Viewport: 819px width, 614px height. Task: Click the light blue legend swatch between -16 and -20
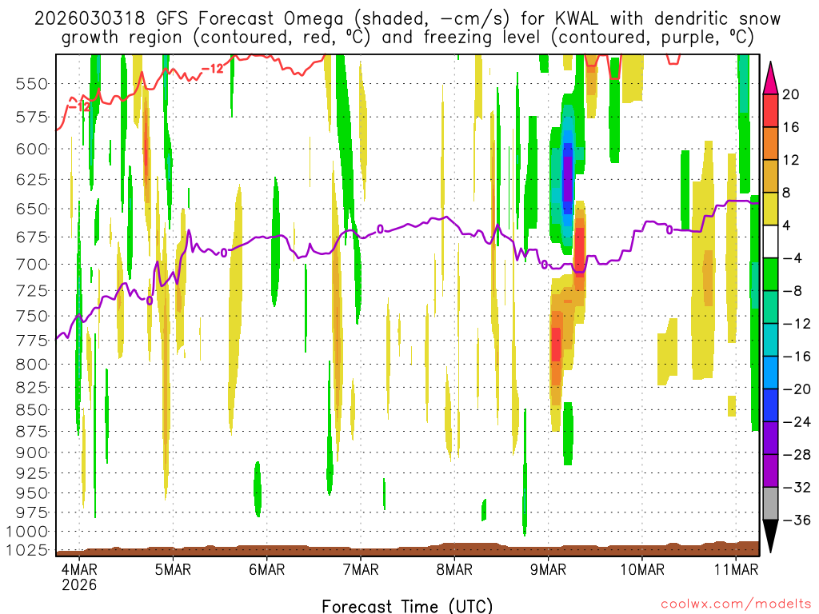tap(770, 373)
